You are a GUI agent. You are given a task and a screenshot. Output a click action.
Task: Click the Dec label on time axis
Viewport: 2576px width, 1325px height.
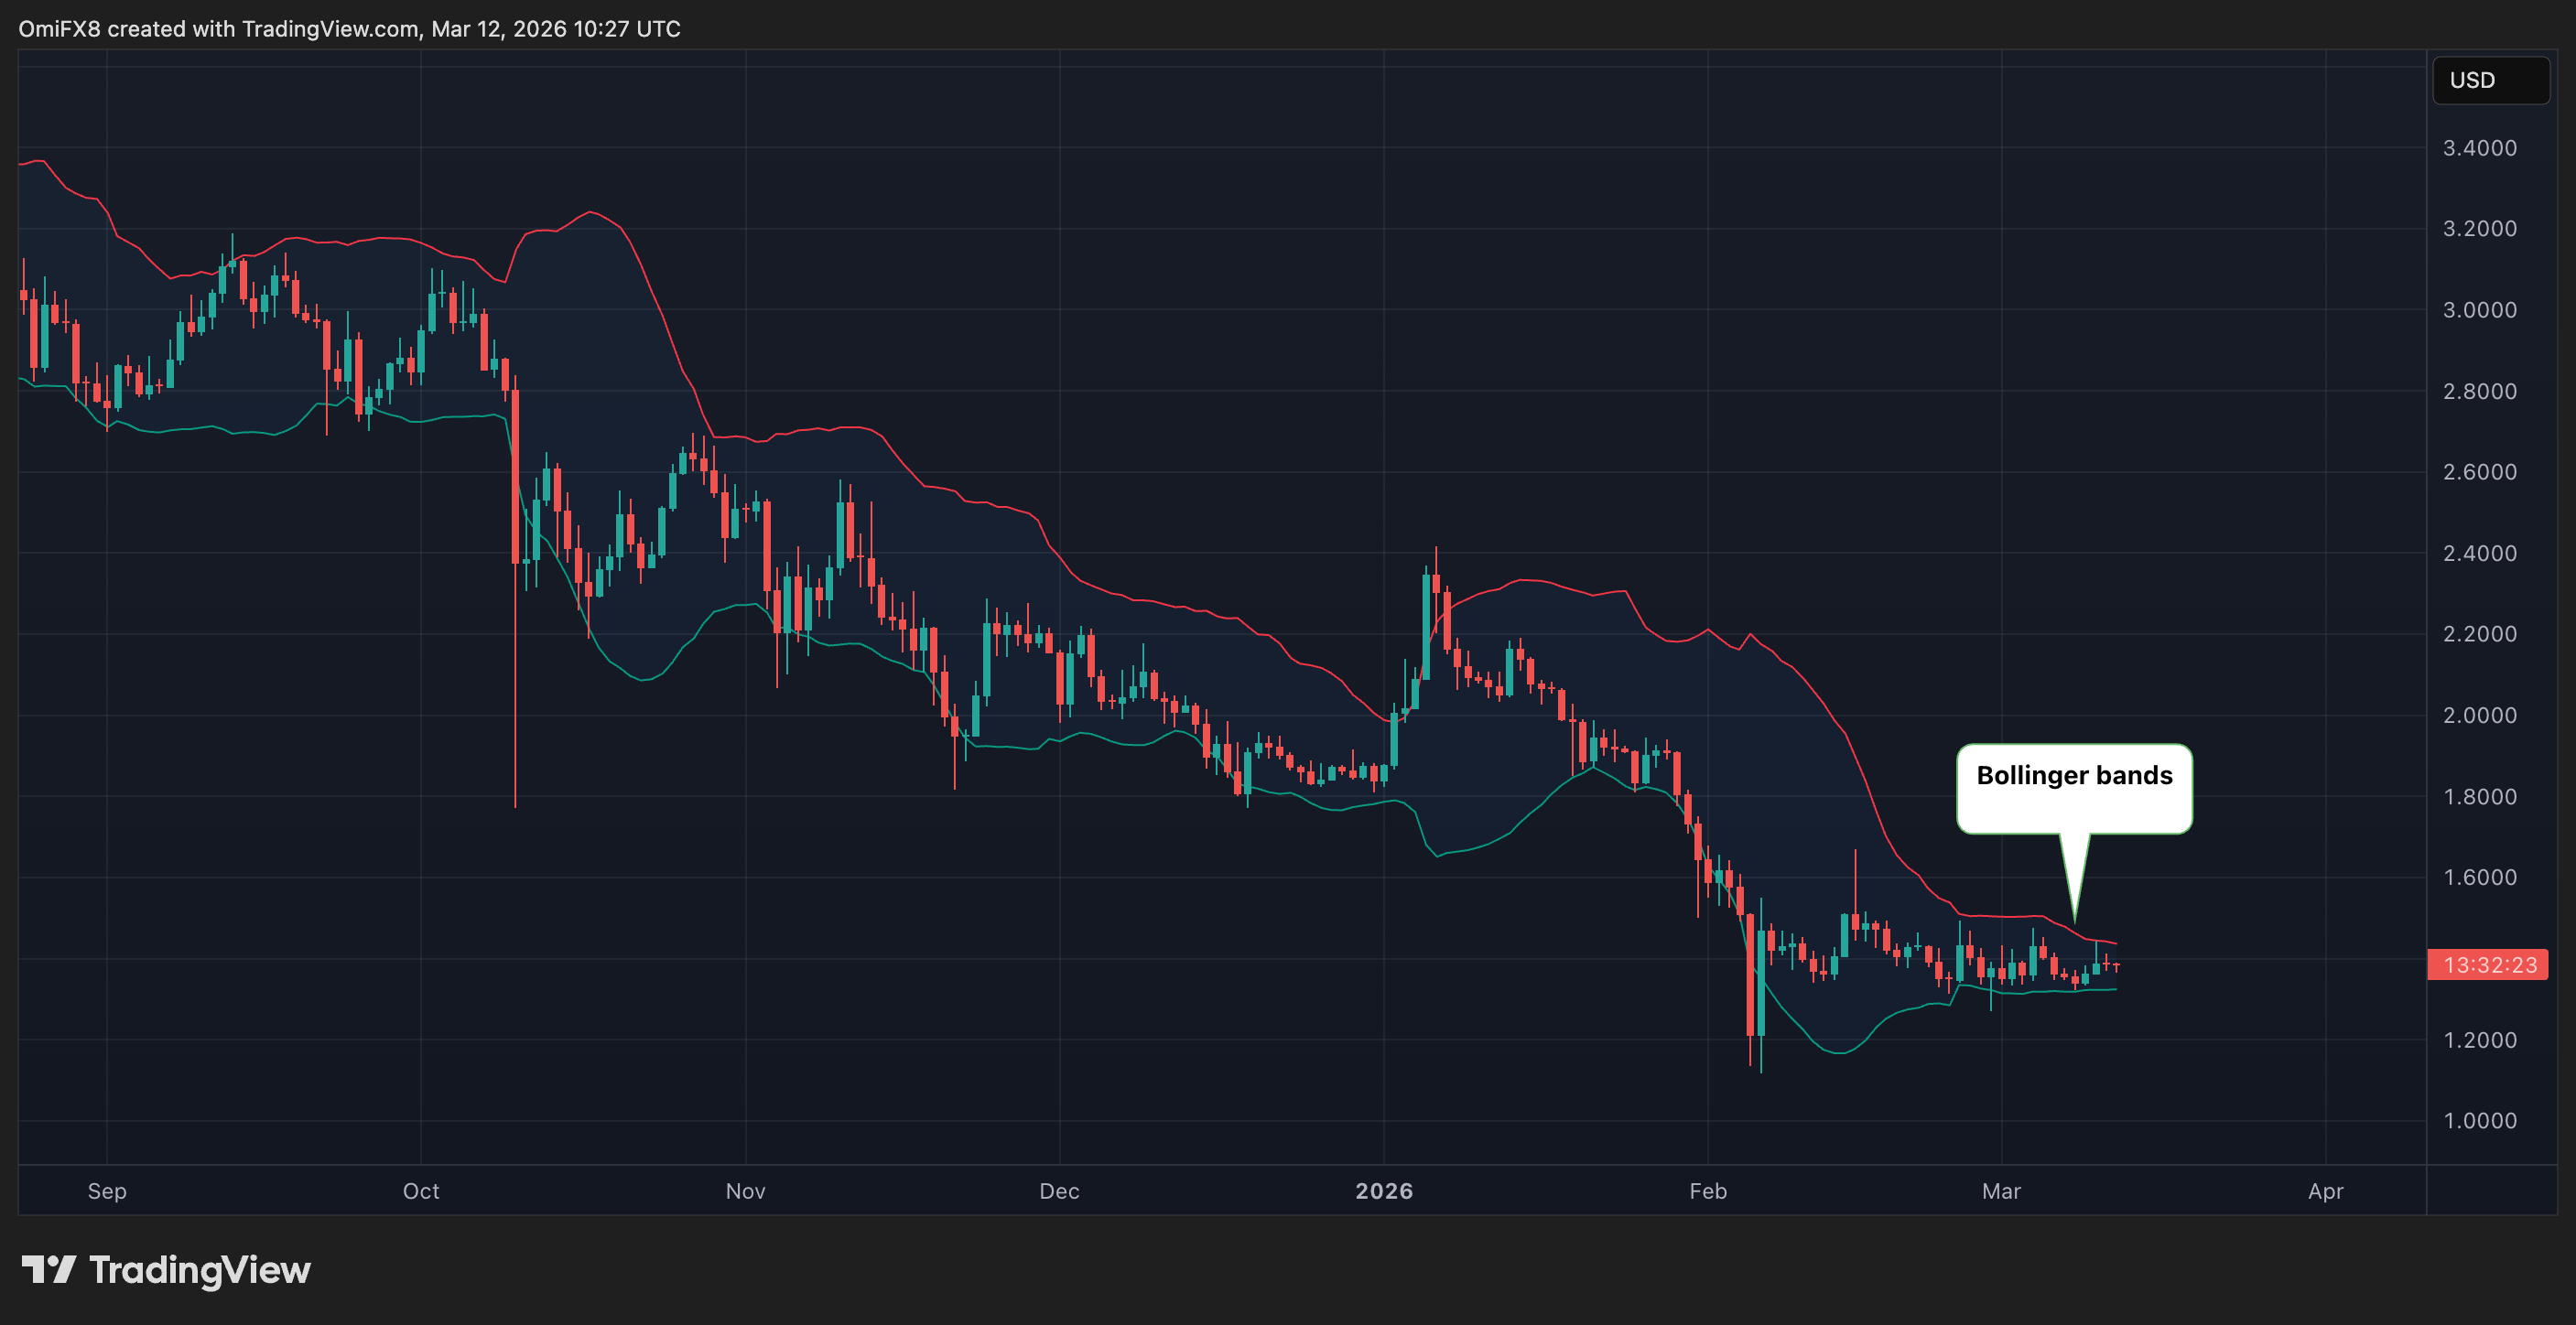(1060, 1191)
